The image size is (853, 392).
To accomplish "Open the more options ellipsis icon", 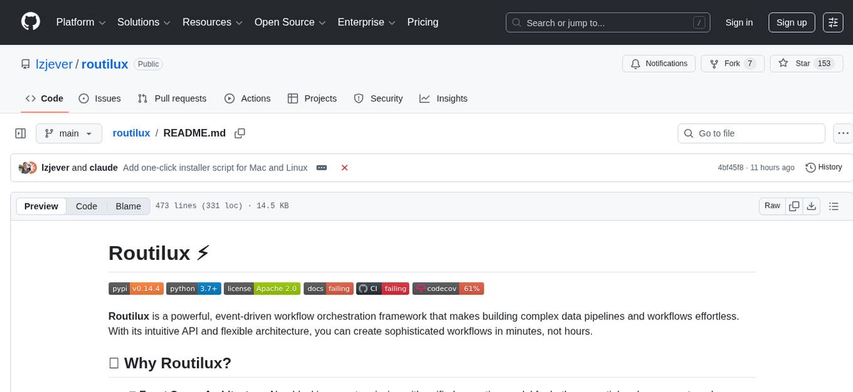I will click(x=843, y=133).
